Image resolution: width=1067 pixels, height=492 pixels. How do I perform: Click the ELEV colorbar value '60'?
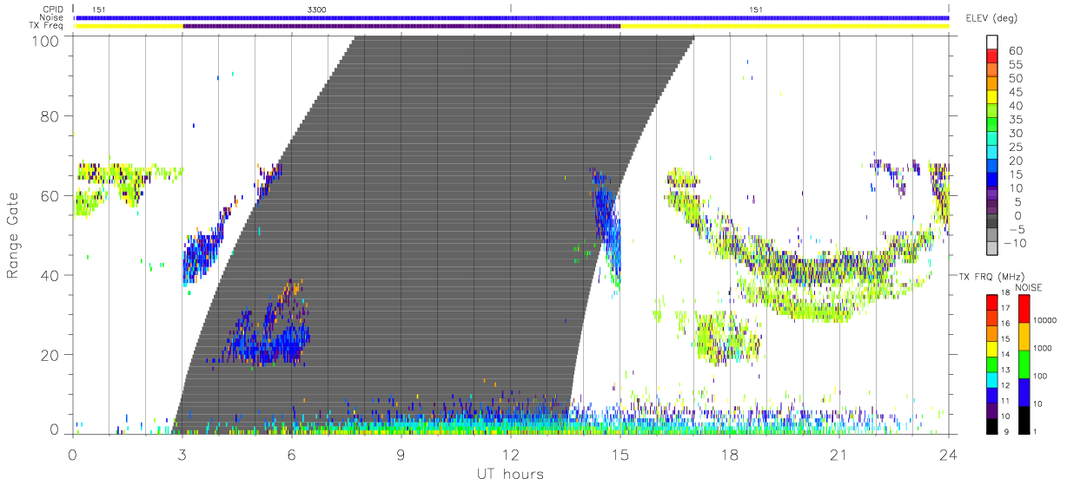click(1016, 50)
